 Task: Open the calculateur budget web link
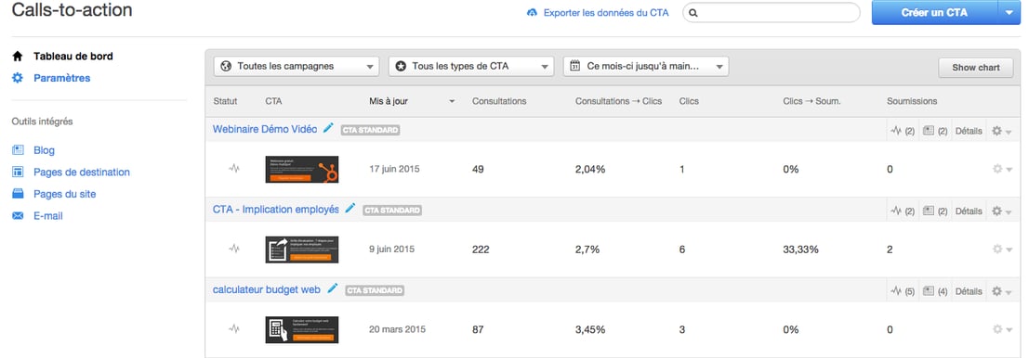coord(267,289)
